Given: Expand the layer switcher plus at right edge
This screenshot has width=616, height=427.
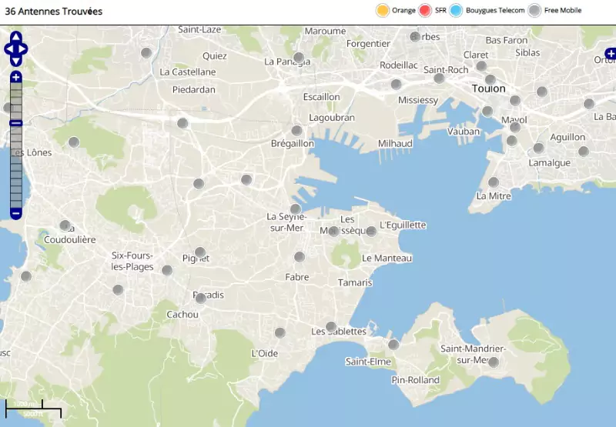Looking at the screenshot, I should pos(610,54).
